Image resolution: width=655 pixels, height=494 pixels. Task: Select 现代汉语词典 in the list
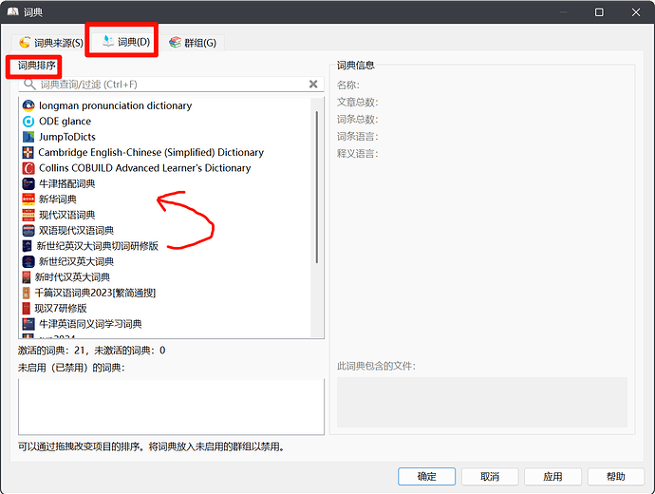pyautogui.click(x=66, y=215)
